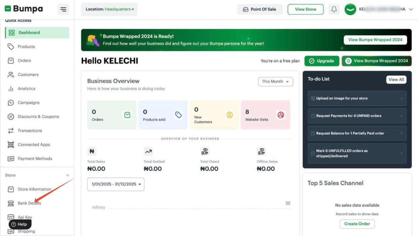The width and height of the screenshot is (418, 236).
Task: Click the View Store button
Action: pyautogui.click(x=305, y=9)
